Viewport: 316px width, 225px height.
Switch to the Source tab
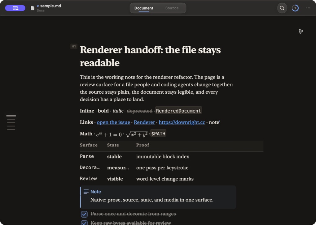(172, 8)
